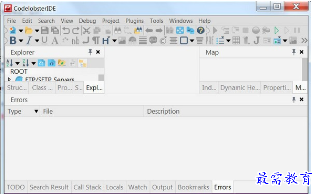Screen dimensions: 316x194
Task: Click the square Div box icon
Action: click(x=184, y=41)
